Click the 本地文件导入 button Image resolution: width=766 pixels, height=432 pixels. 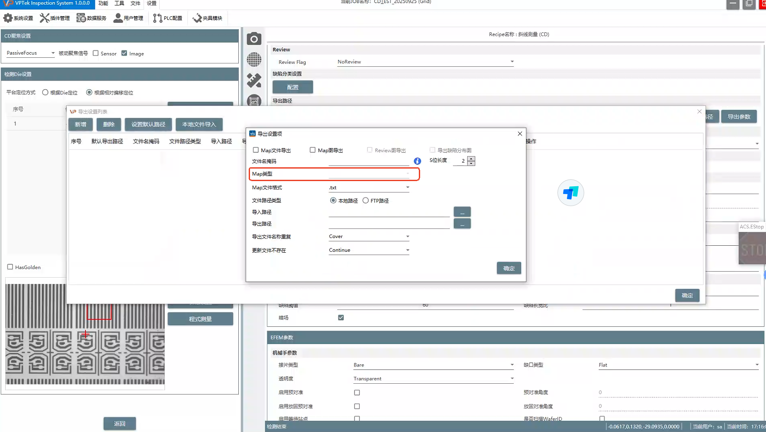199,124
